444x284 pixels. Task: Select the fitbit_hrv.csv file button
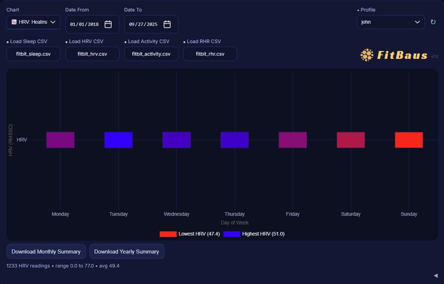[x=92, y=54]
